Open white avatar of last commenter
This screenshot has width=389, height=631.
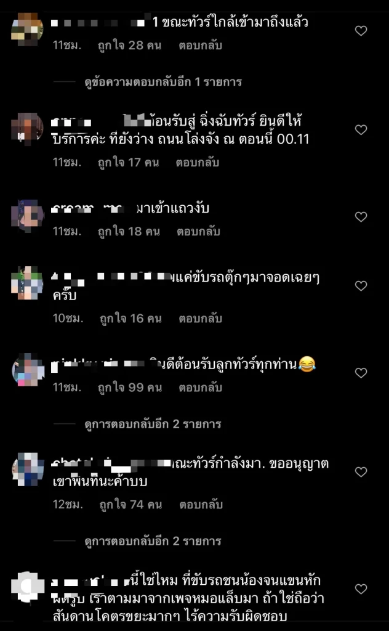pos(27,587)
